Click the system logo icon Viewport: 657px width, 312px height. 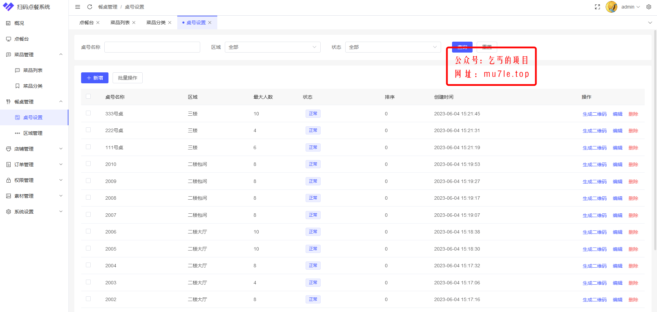[8, 7]
